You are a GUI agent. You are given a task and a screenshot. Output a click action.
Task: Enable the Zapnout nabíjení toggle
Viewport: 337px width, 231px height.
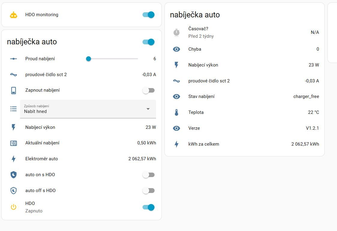tap(149, 90)
